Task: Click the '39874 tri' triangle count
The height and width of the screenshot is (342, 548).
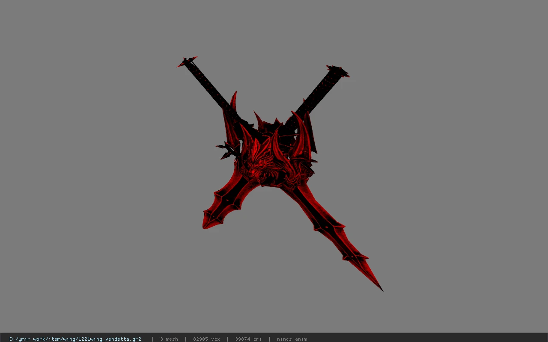Action: [248, 339]
